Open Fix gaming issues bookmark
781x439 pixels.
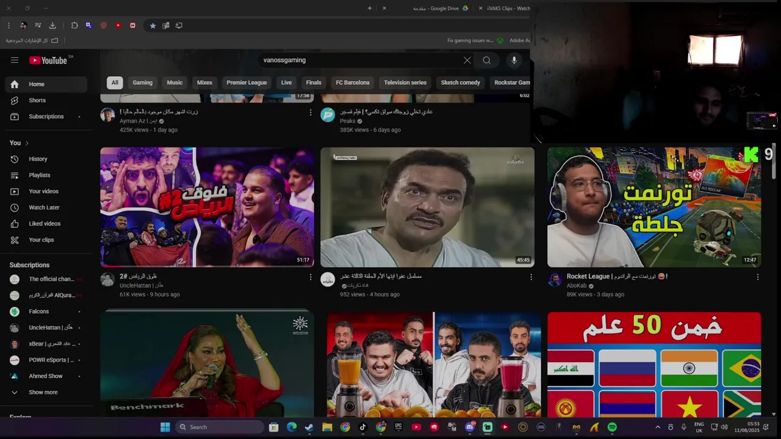(475, 40)
